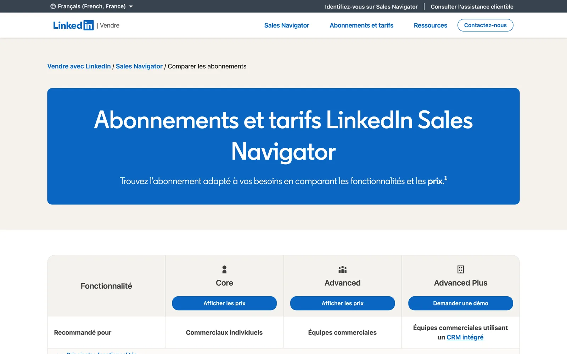The image size is (567, 354).
Task: Click Demander une démo button
Action: click(x=461, y=303)
